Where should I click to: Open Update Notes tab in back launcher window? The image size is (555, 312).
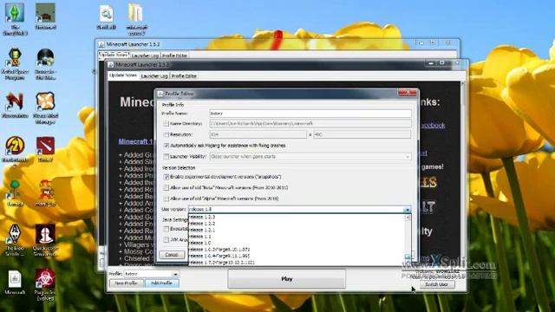click(x=114, y=55)
